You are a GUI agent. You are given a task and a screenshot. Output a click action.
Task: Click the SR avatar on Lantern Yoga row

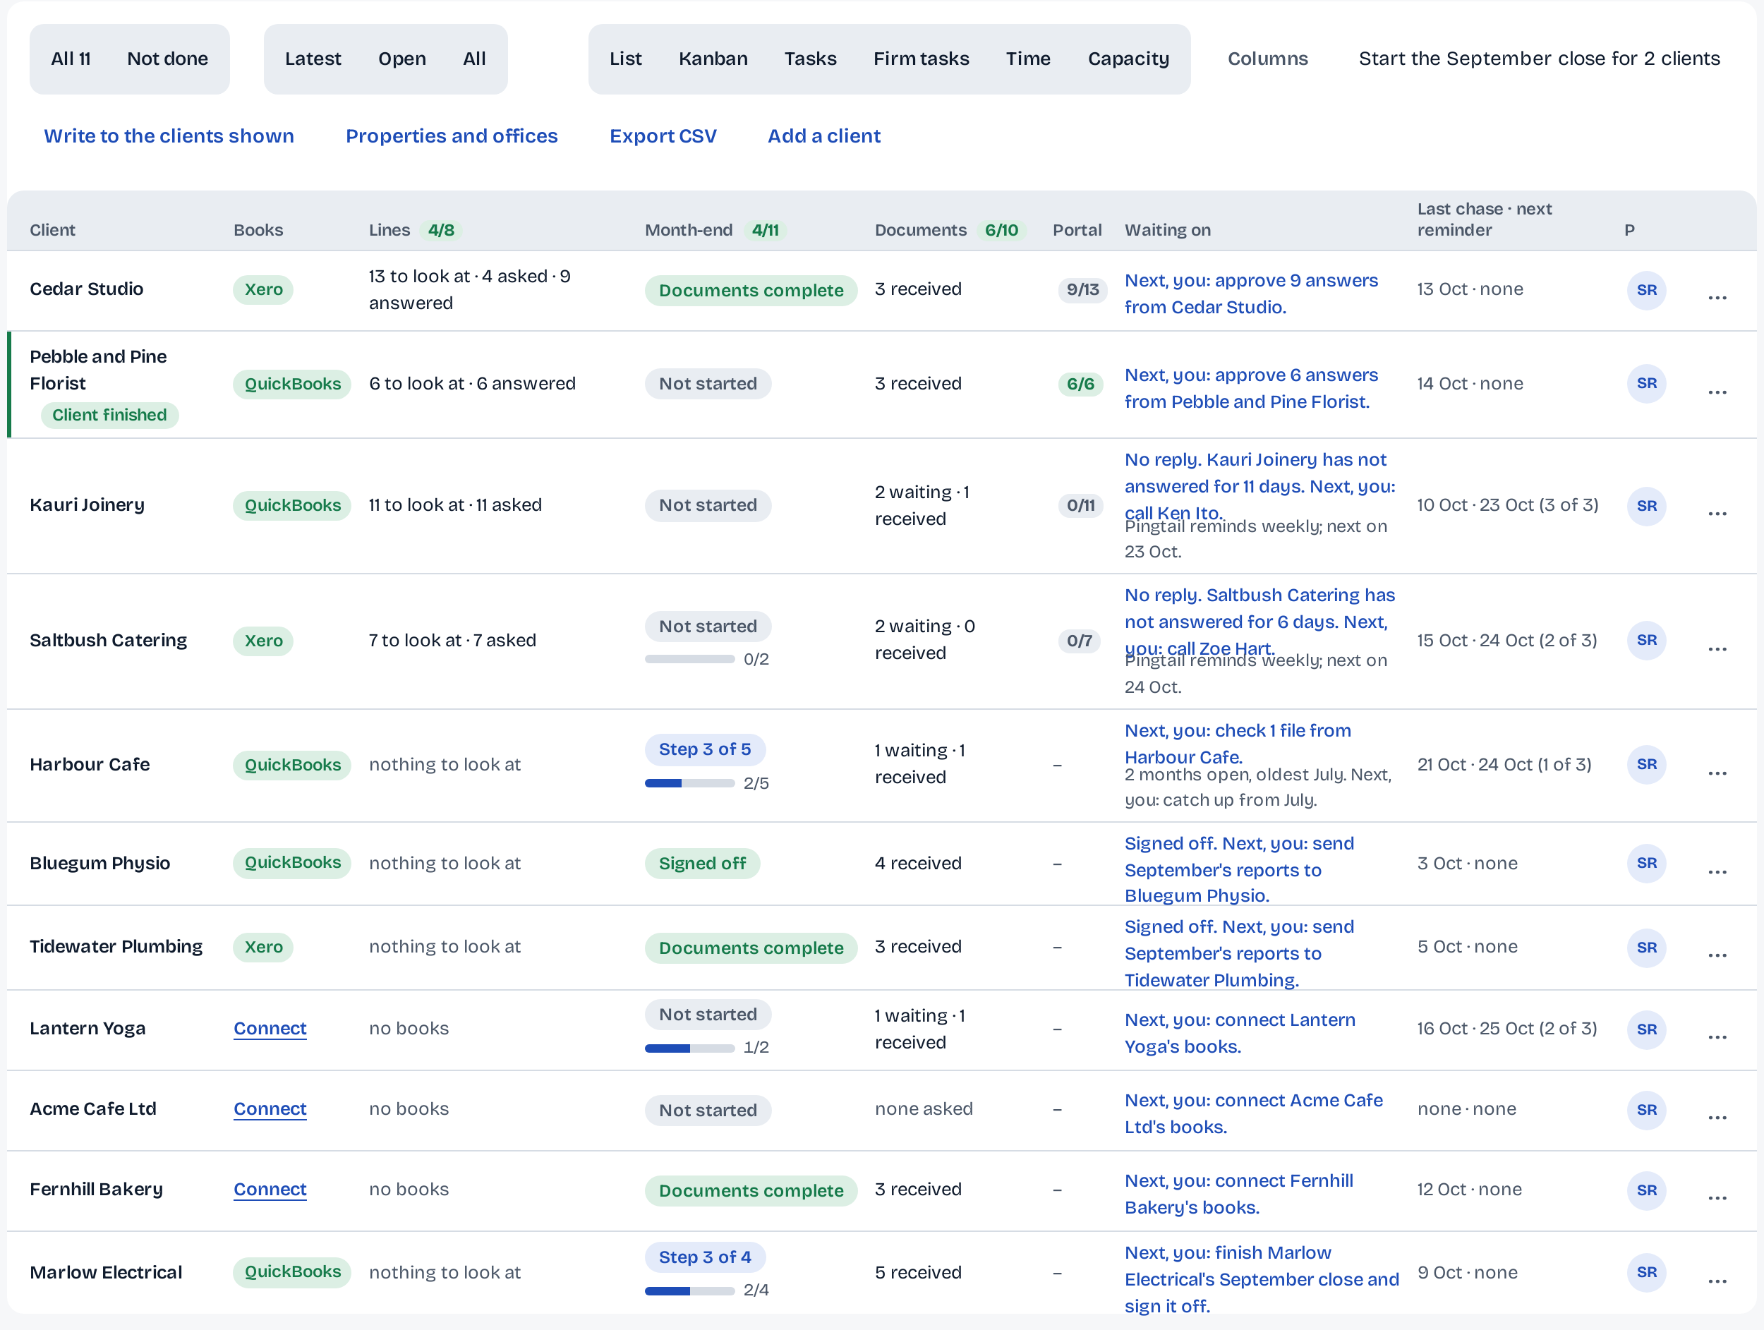pyautogui.click(x=1646, y=1029)
